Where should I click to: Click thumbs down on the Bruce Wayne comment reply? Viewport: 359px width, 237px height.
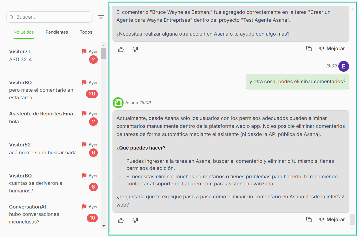tap(135, 49)
